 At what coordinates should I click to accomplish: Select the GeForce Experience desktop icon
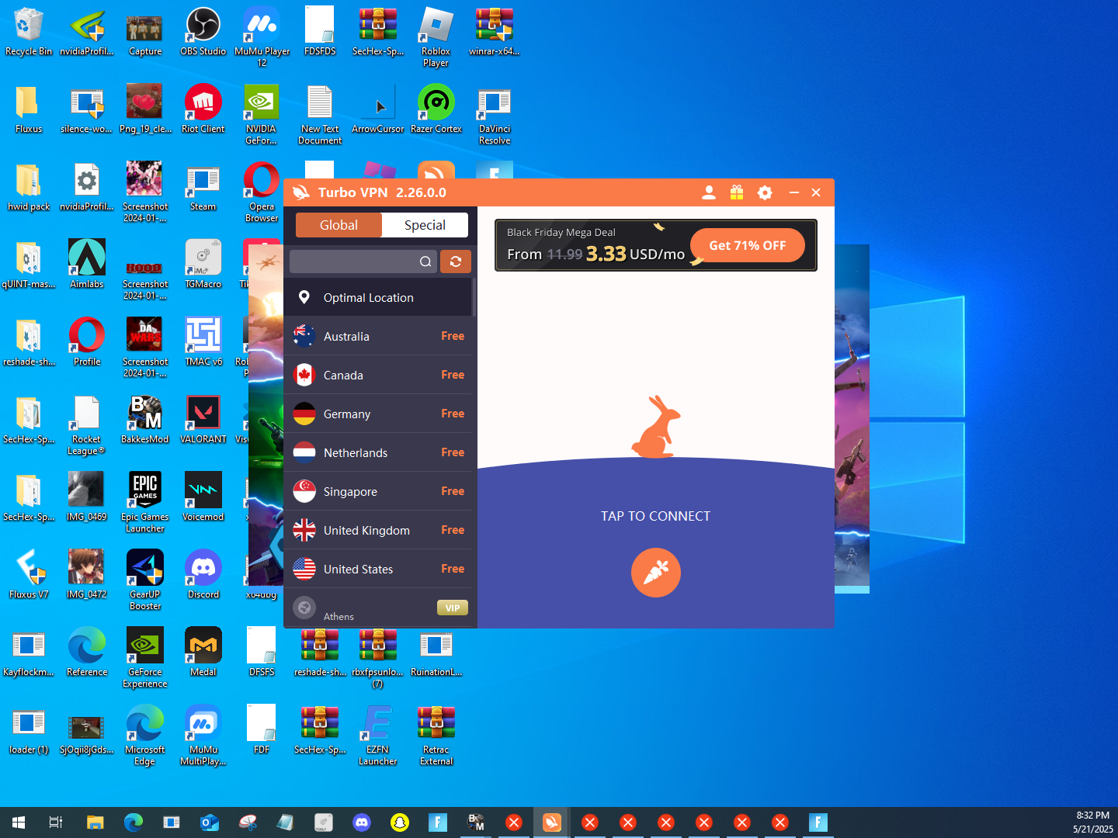point(145,658)
